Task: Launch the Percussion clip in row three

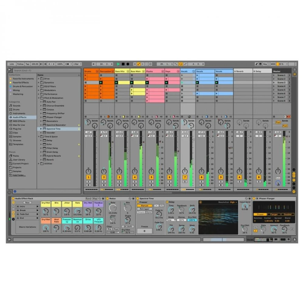Action: 101,82
